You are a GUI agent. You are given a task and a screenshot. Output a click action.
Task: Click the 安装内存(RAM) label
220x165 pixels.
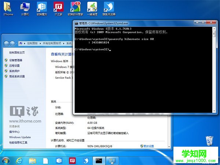point(65,123)
